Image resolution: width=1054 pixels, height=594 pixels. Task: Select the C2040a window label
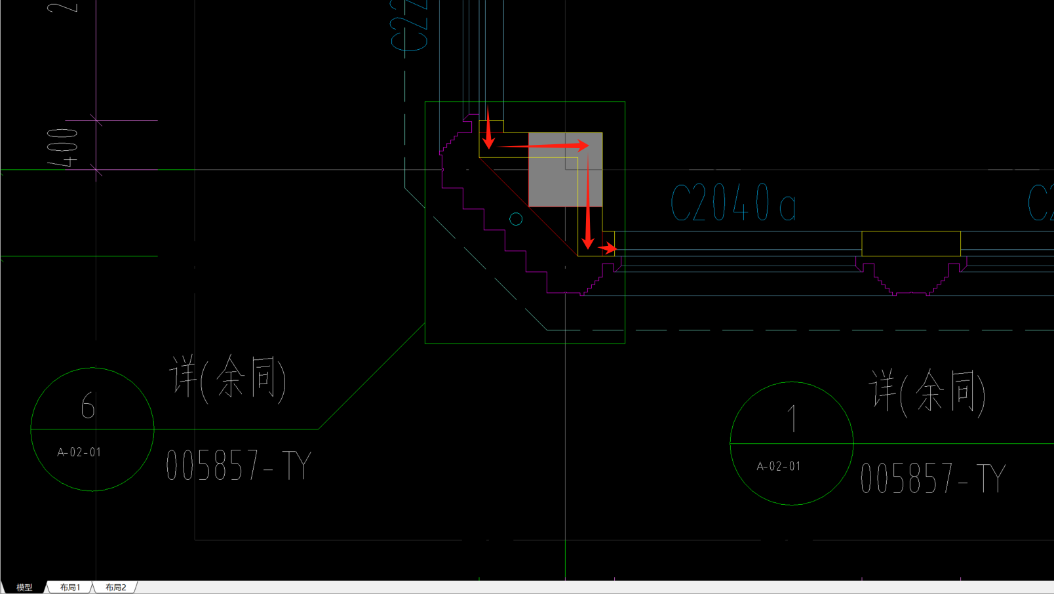point(733,203)
